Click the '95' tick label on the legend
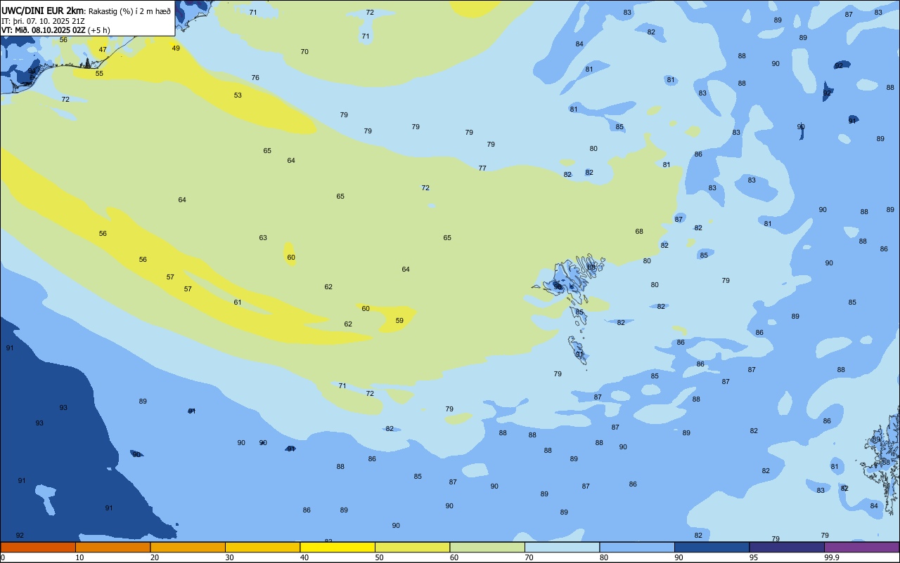Viewport: 900px width, 563px height. [754, 557]
